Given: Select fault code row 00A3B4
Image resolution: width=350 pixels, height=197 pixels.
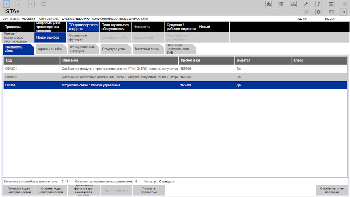Looking at the screenshot, I should click(175, 77).
